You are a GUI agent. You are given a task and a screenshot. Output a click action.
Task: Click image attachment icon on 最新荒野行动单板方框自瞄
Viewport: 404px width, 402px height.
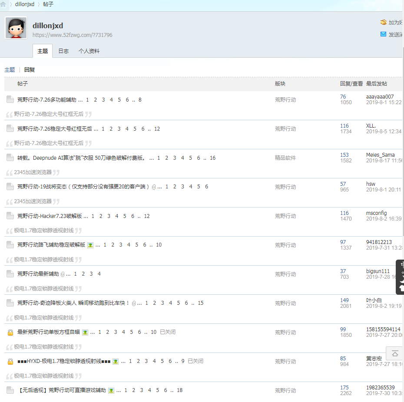point(85,332)
